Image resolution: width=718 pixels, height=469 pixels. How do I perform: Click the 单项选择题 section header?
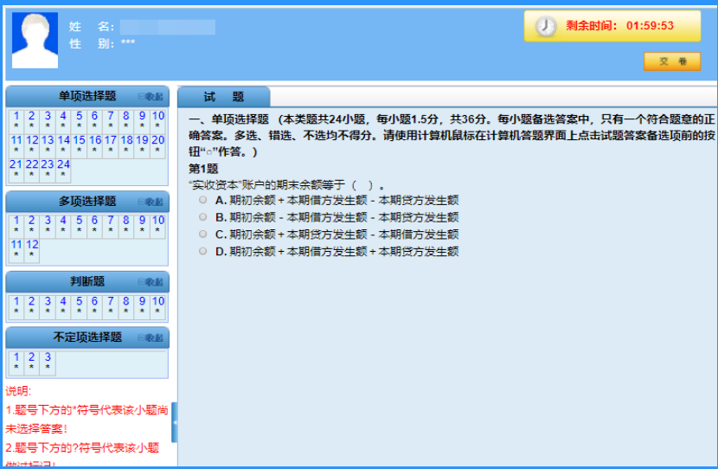pyautogui.click(x=87, y=96)
